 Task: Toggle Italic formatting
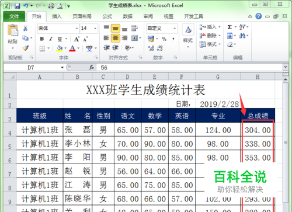pos(51,39)
